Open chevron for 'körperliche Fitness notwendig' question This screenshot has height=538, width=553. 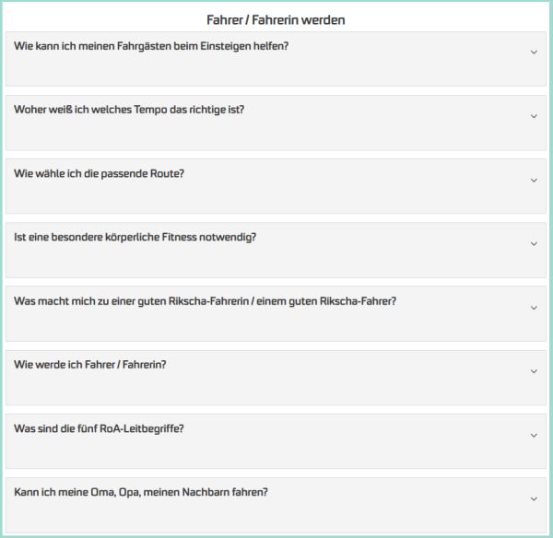[534, 244]
